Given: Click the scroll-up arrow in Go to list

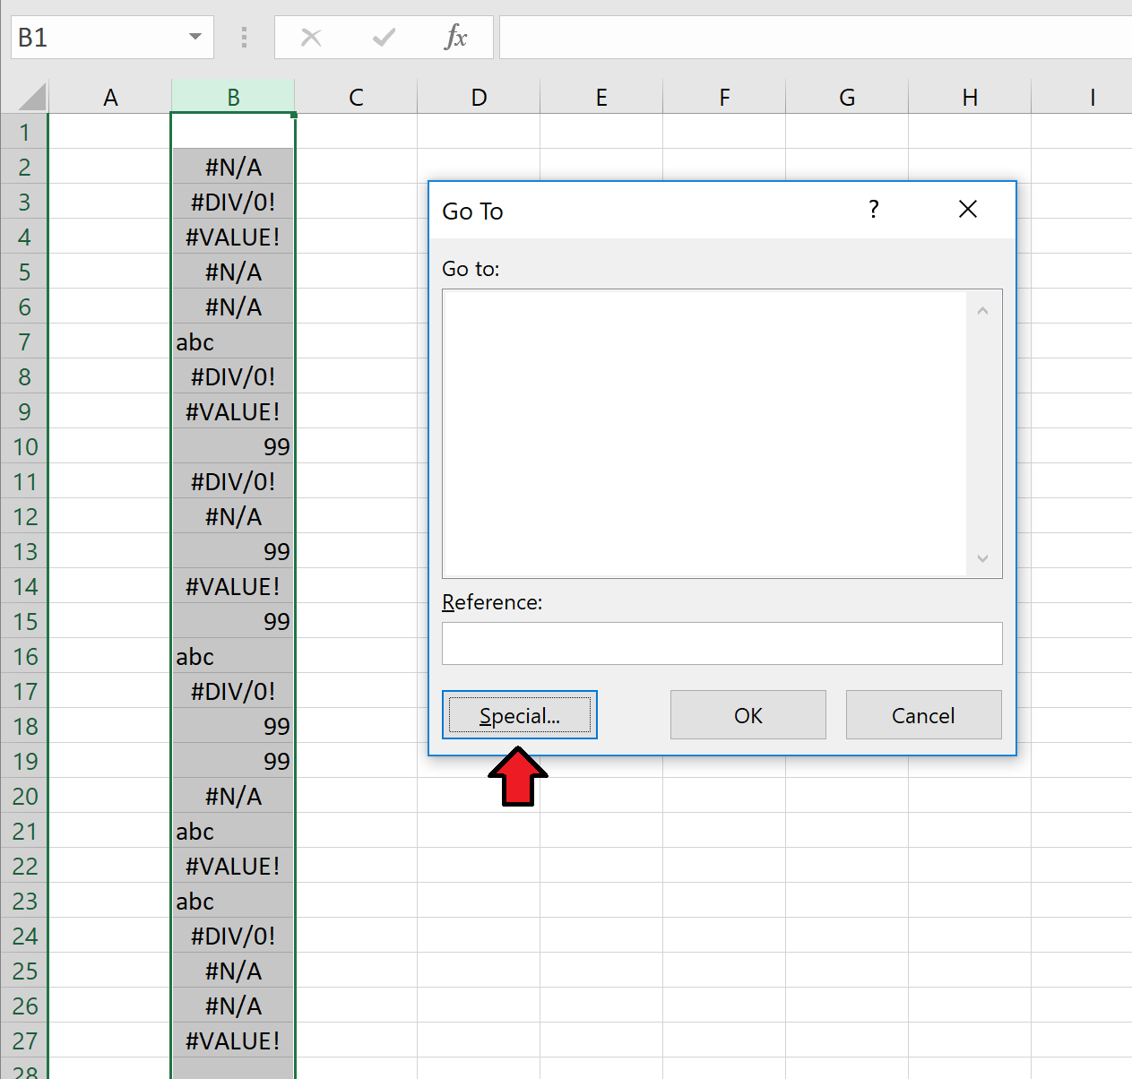Looking at the screenshot, I should (x=982, y=309).
